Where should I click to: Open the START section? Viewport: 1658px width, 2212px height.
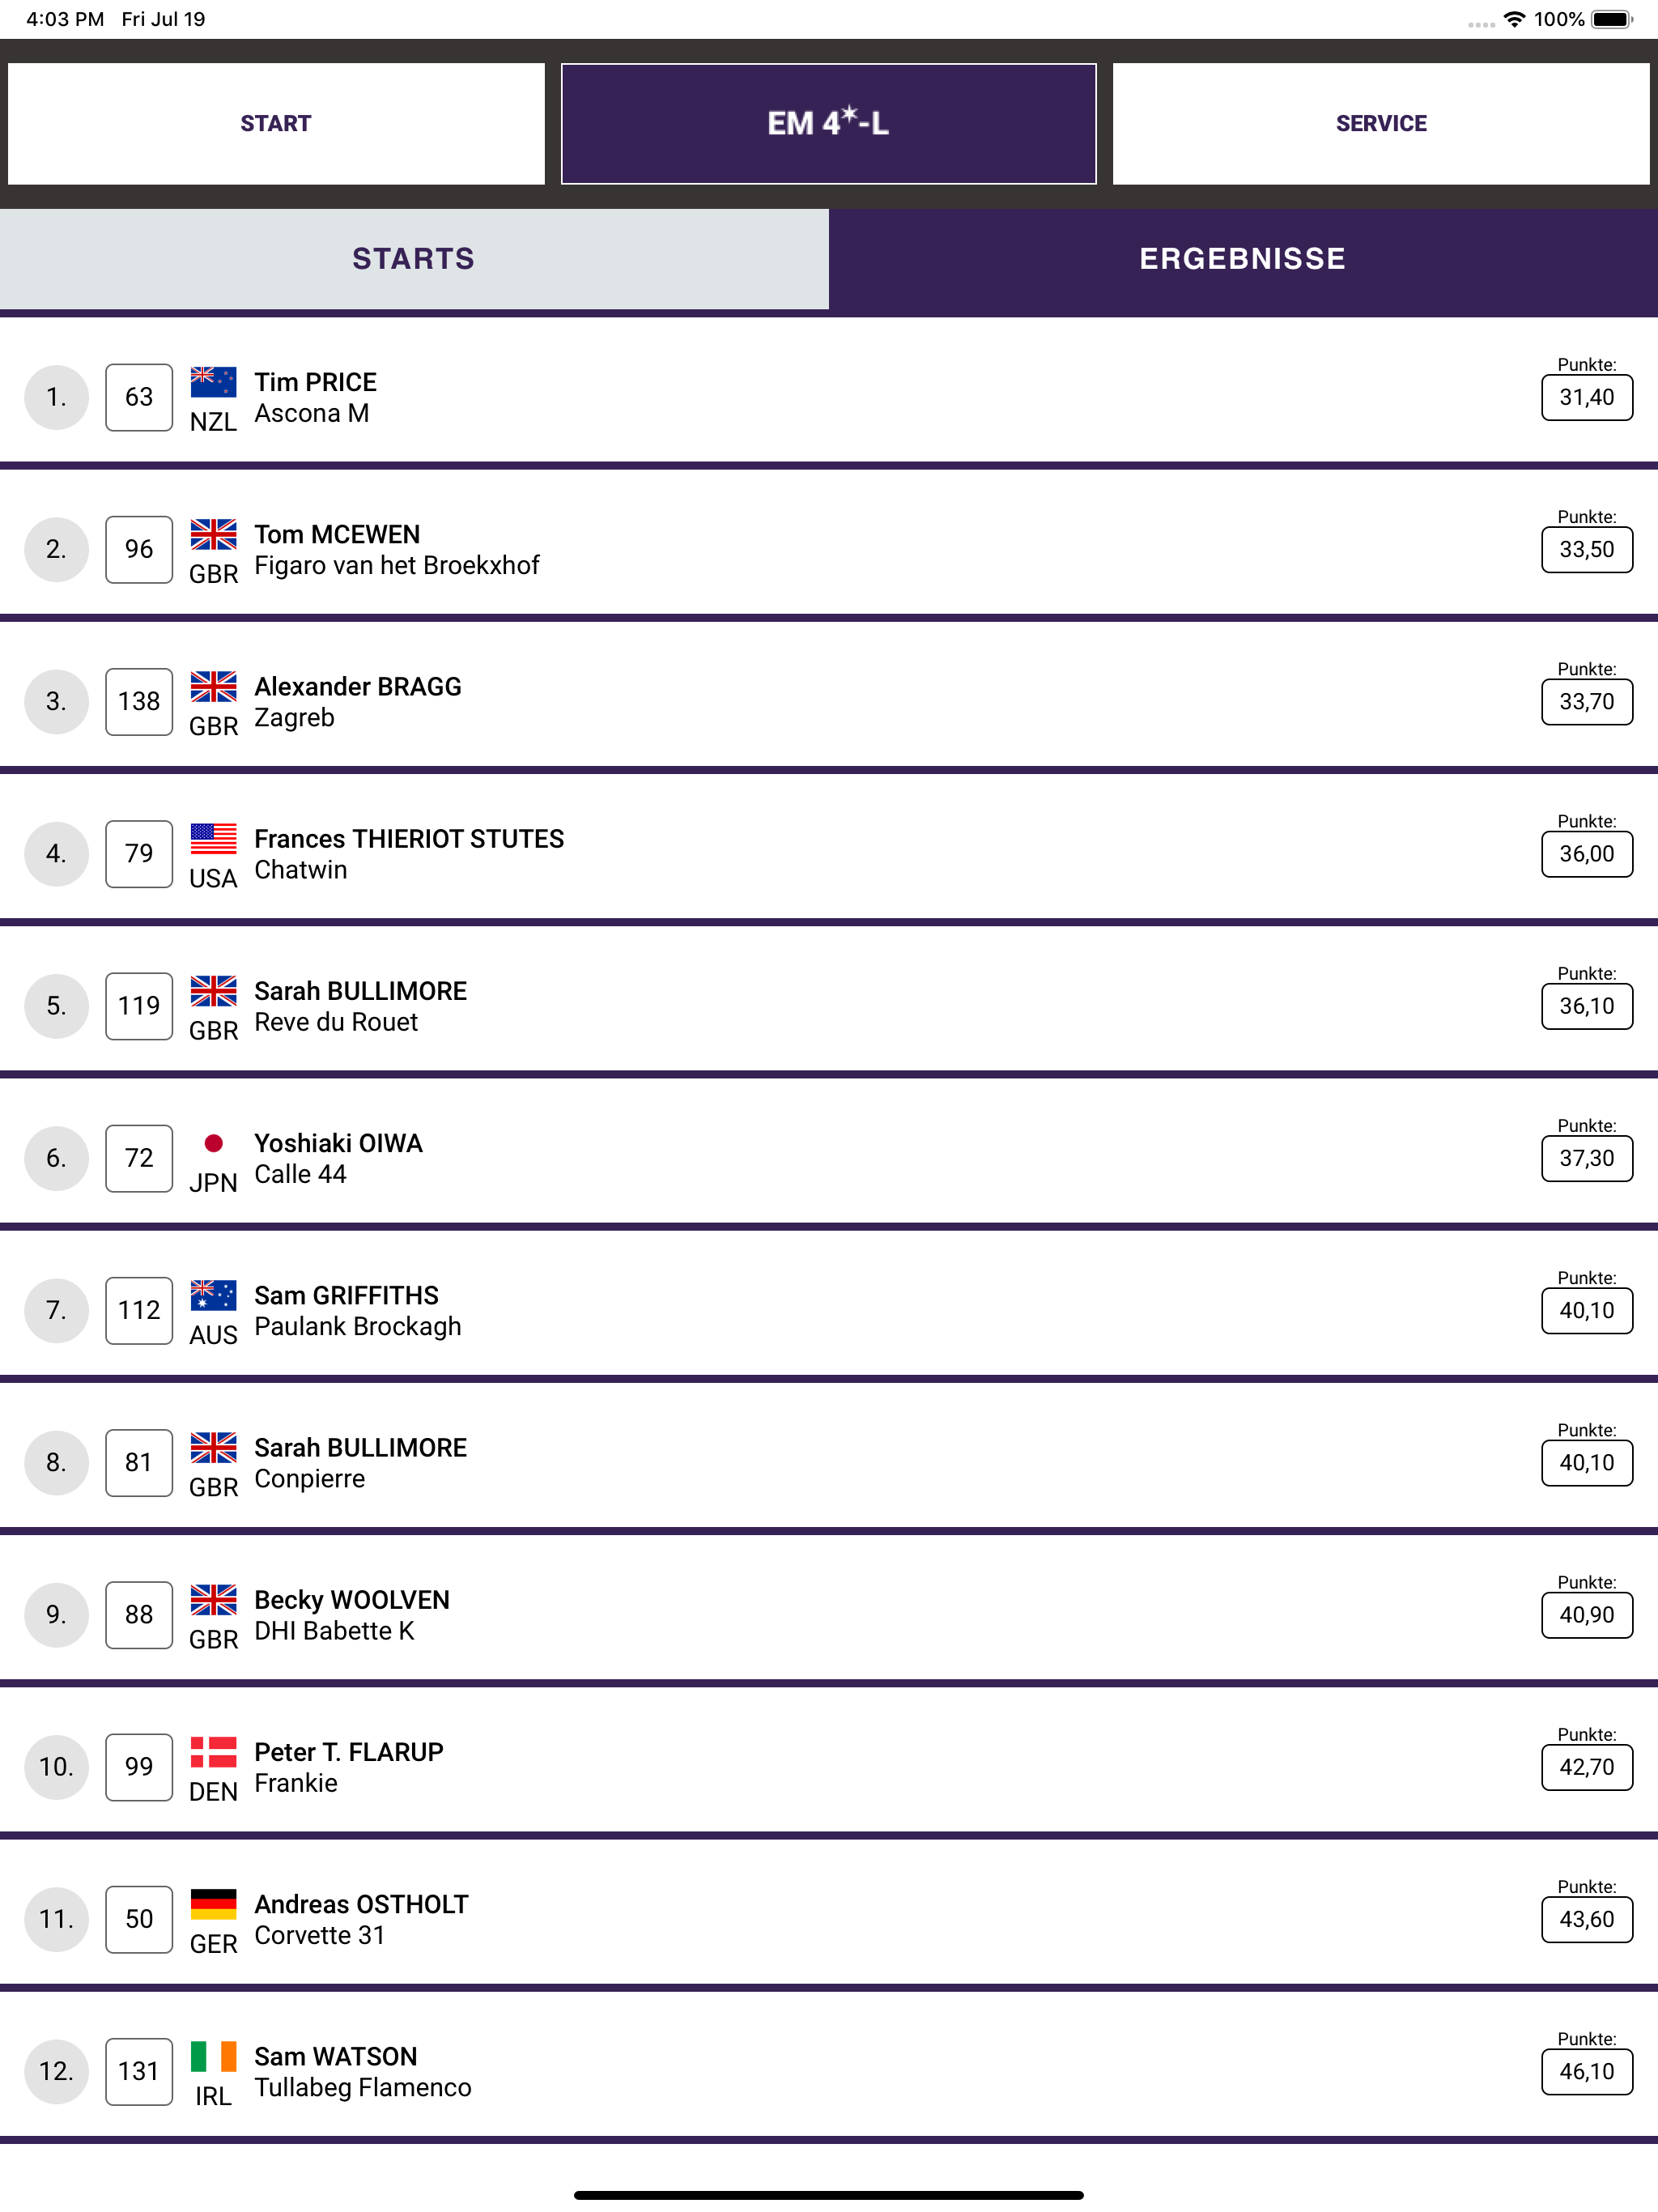pos(276,123)
